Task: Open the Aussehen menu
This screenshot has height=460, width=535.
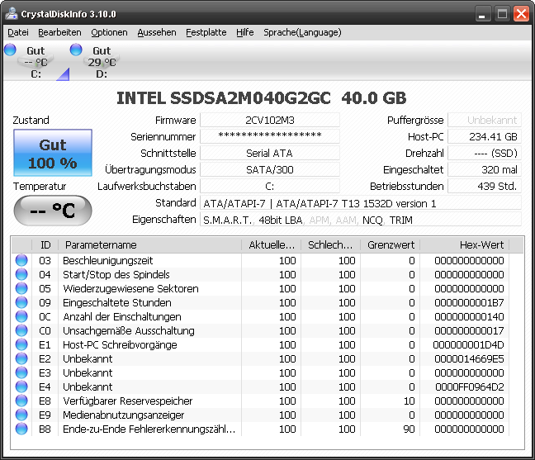Action: (157, 32)
